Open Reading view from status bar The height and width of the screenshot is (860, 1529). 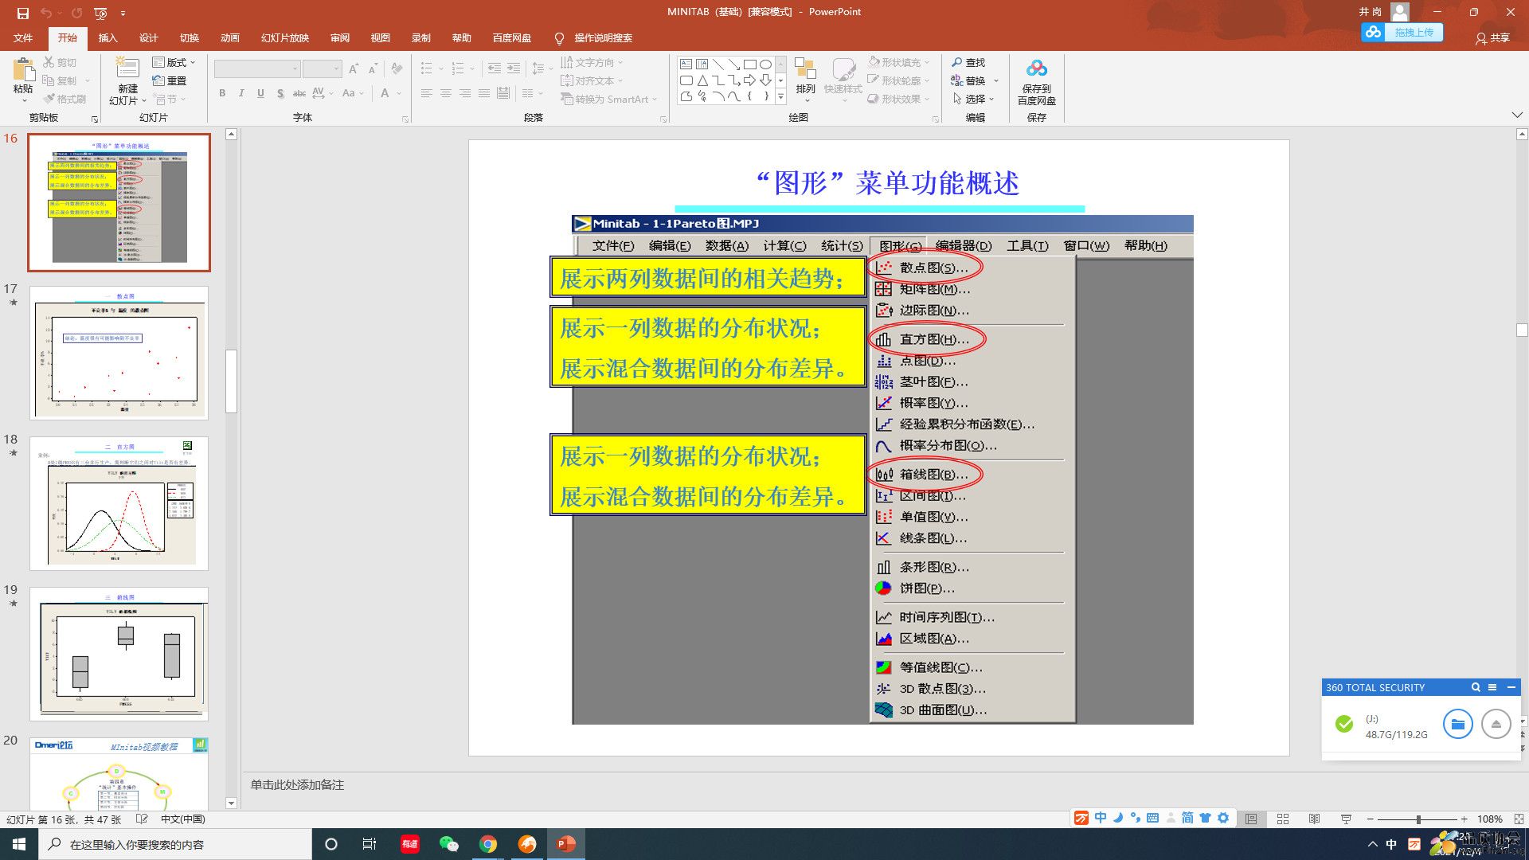point(1314,819)
